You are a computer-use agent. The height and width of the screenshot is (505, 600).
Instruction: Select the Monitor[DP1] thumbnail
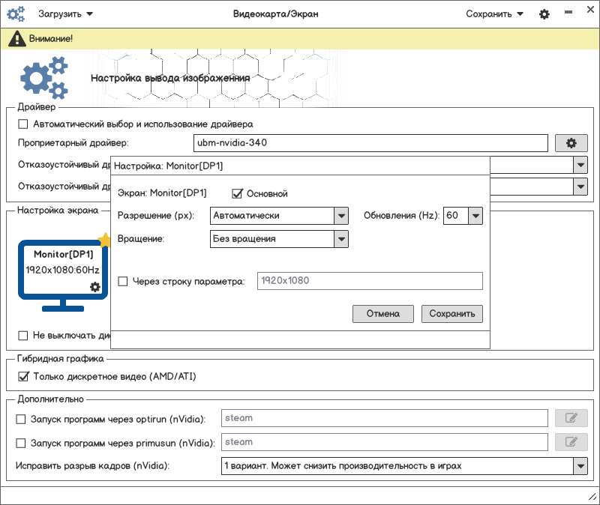[63, 275]
